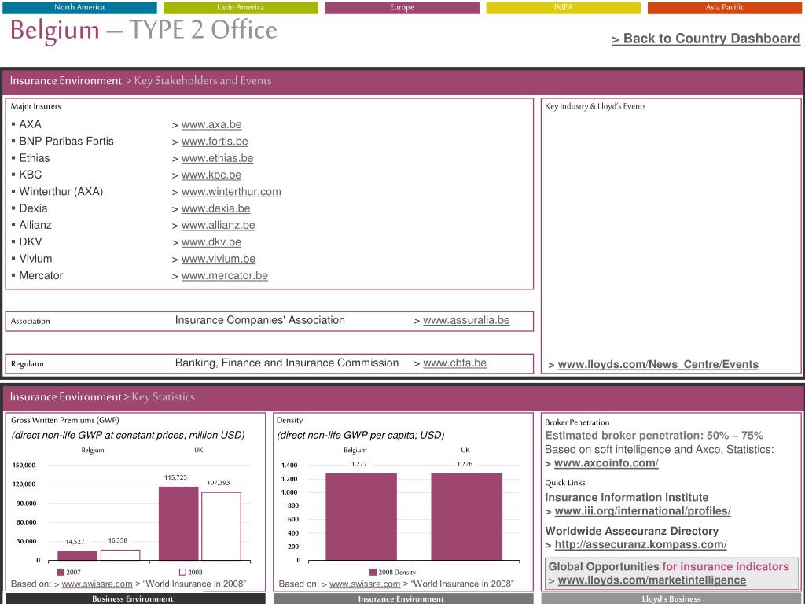This screenshot has width=805, height=604.
Task: Select Insurance Companies' Association text
Action: click(x=259, y=321)
